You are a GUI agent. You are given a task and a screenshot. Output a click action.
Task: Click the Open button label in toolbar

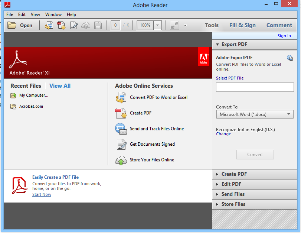[x=26, y=25]
